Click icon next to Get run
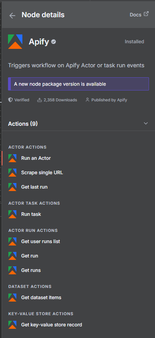Viewport: 155px width, 338px height. (x=12, y=256)
